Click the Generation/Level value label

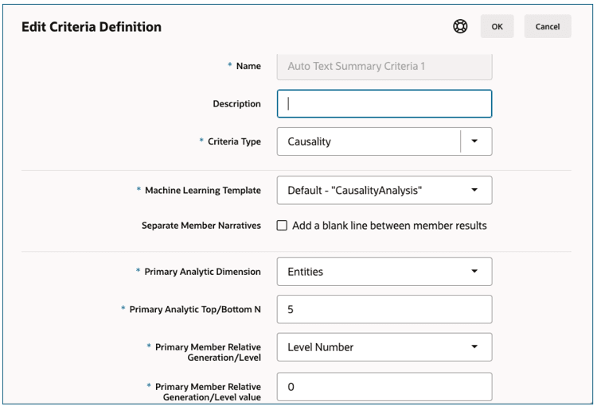pos(208,392)
